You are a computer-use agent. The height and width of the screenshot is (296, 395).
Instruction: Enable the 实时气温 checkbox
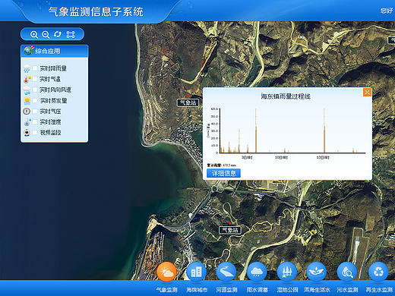[x=35, y=79]
